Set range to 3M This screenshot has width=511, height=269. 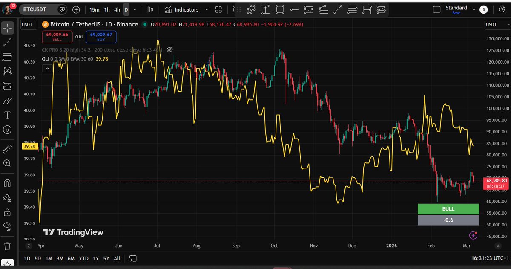pos(60,258)
